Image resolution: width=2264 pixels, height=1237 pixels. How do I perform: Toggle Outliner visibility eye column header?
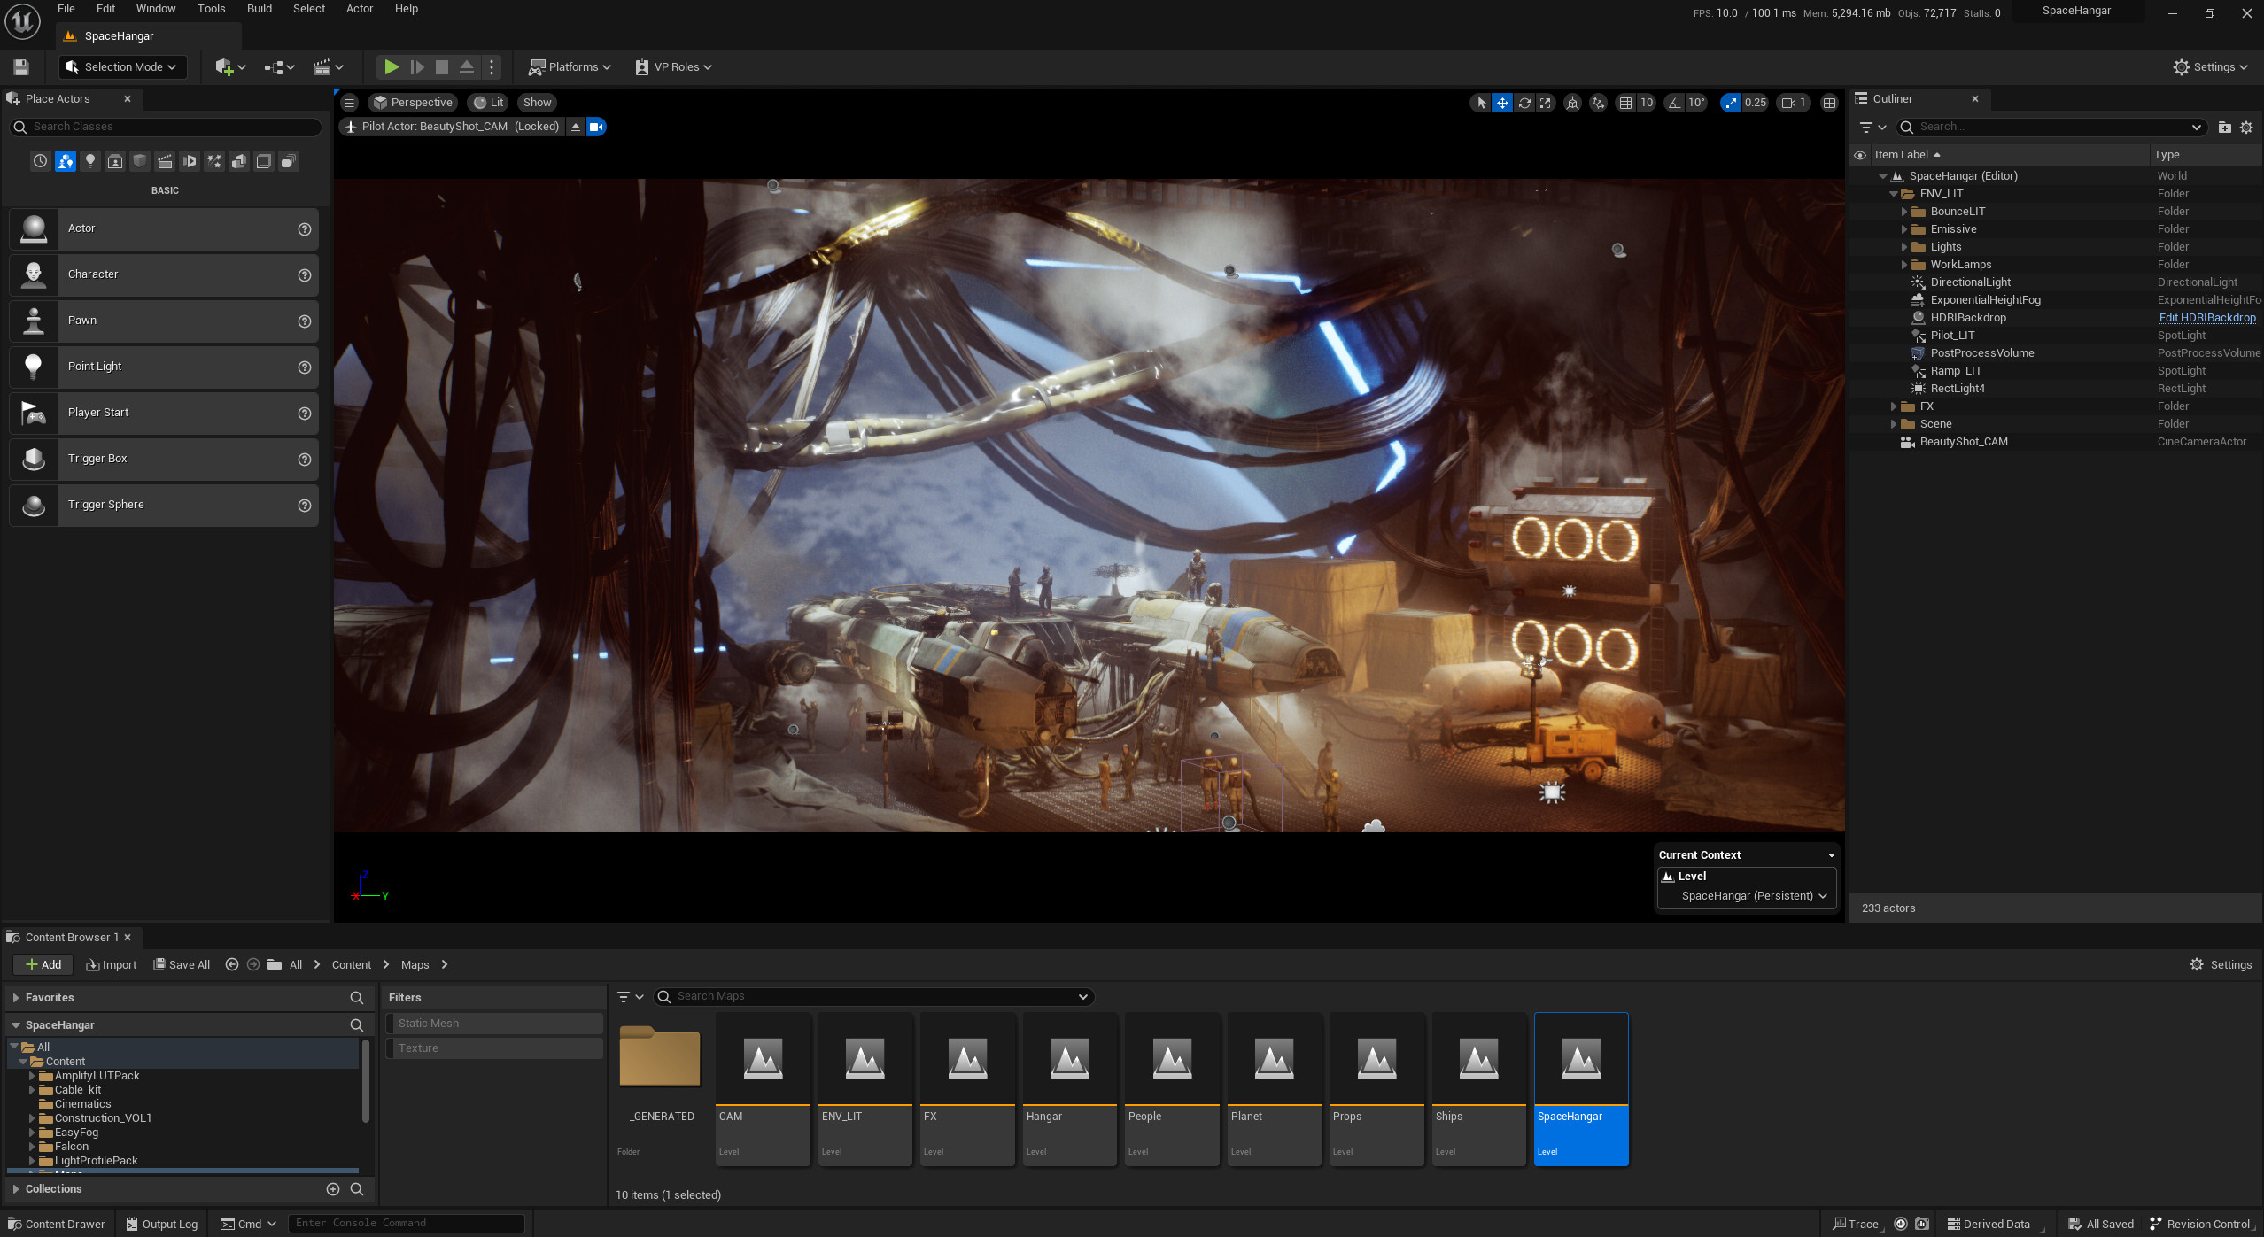click(x=1860, y=155)
